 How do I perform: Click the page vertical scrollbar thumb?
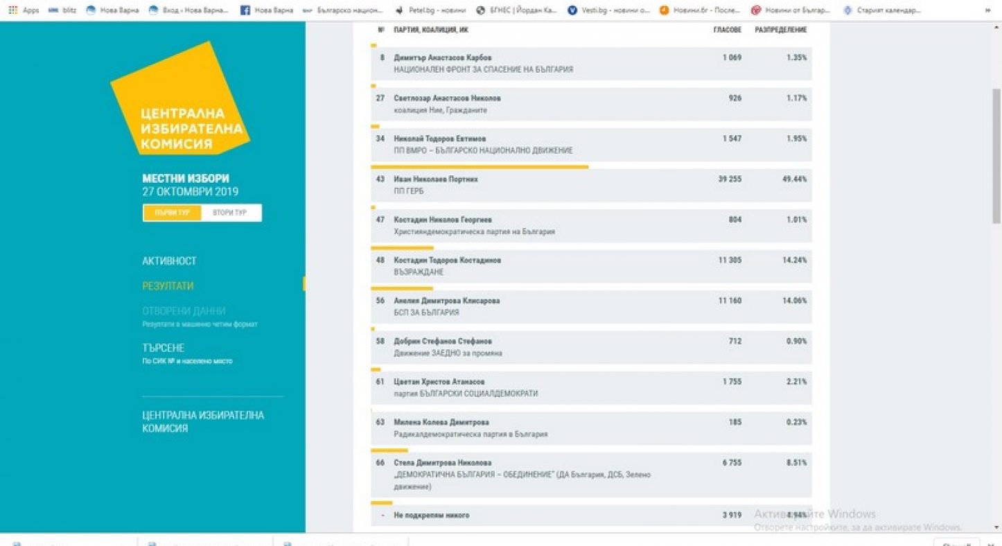996,156
